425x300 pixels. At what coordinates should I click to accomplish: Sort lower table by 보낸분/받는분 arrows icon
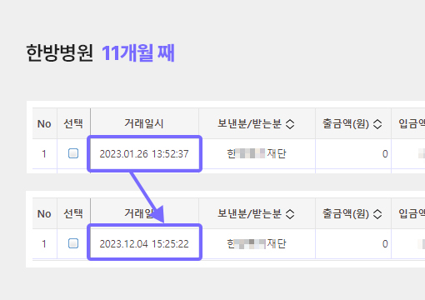click(290, 214)
